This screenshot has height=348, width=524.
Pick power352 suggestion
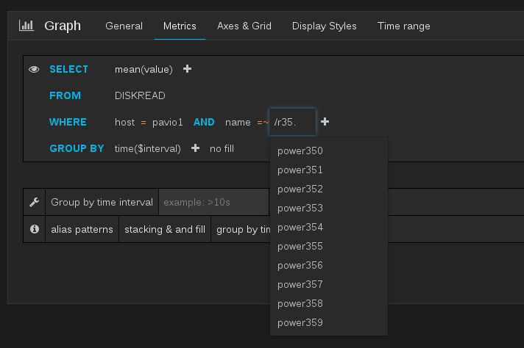point(329,189)
